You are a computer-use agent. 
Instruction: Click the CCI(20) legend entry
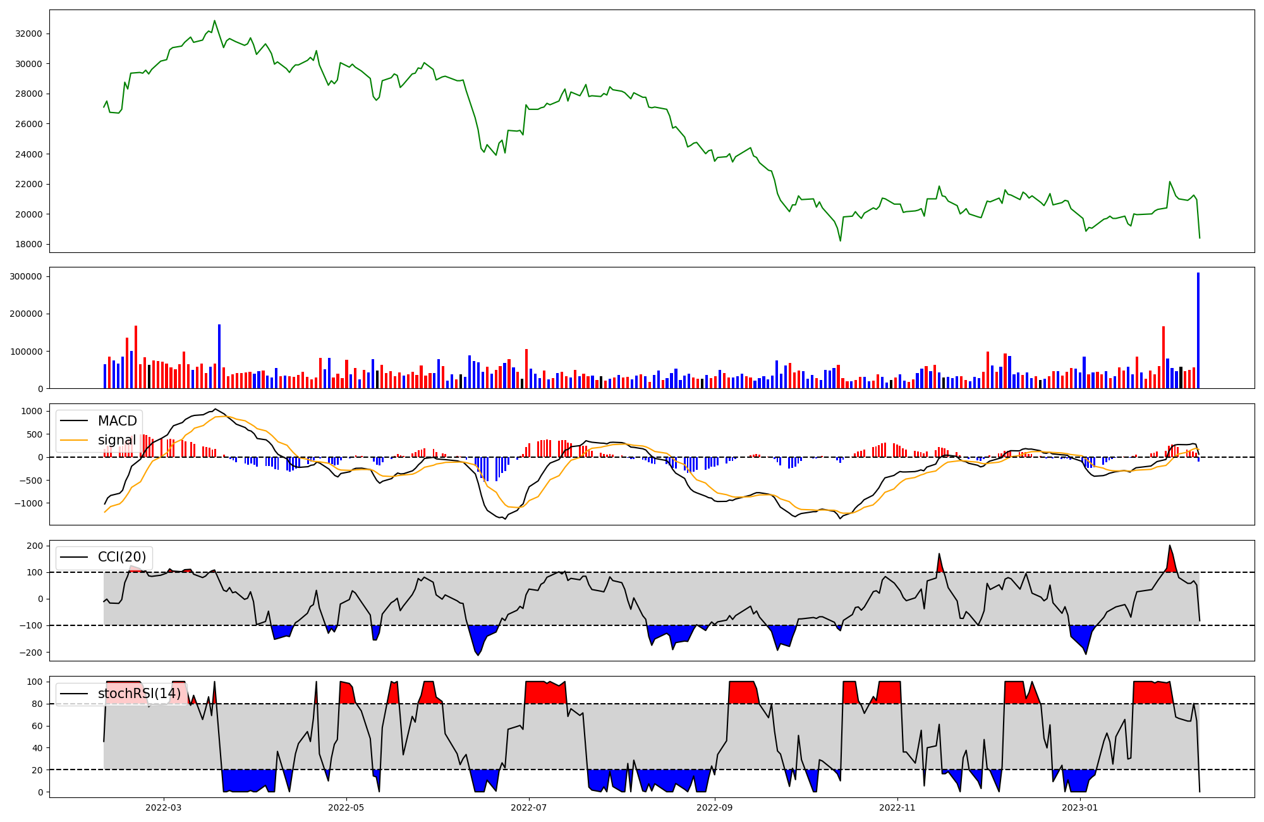coord(121,557)
